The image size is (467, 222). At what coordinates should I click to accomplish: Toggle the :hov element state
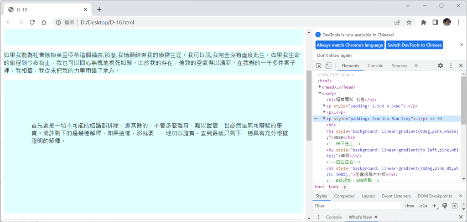point(410,206)
